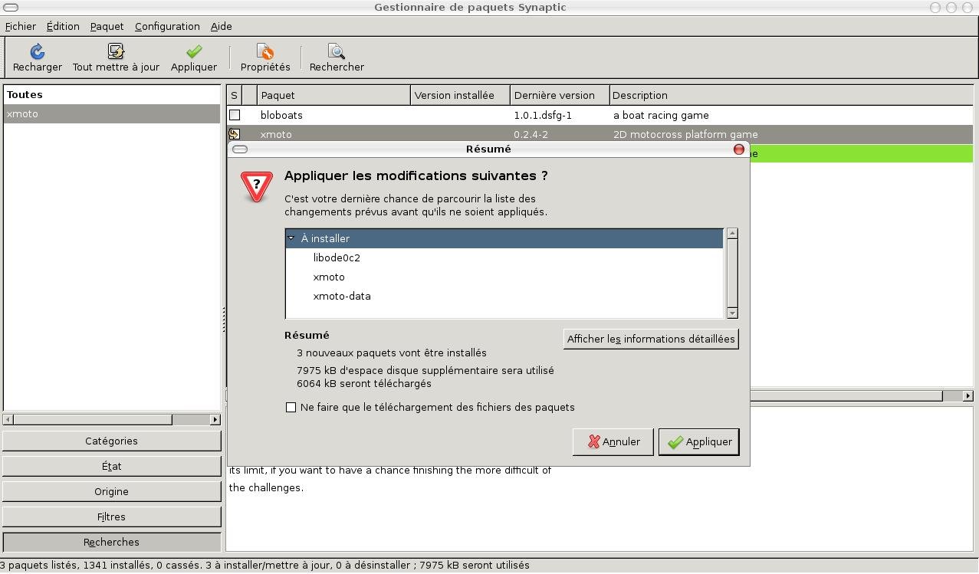Click the left panel horizontal scrollbar thumb
Viewport: 979px width, 574px height.
(93, 419)
